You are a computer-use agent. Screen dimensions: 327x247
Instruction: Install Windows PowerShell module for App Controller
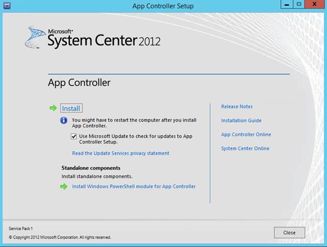[134, 186]
